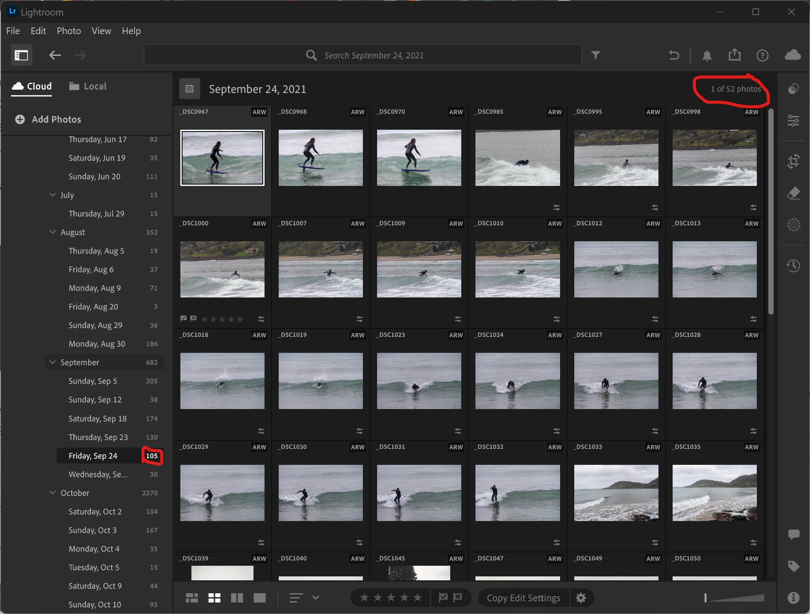
Task: Click the calendar icon beside date heading
Action: coord(190,89)
